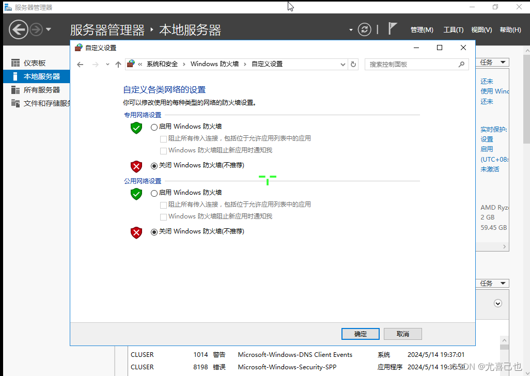Screen dimensions: 530x376
Task: Enable Windows firewall for public network
Action: tap(154, 194)
